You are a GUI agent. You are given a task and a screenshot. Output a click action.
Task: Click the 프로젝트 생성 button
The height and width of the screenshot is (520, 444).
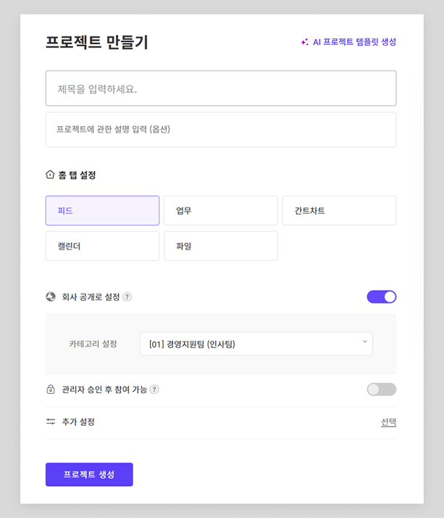pos(89,474)
